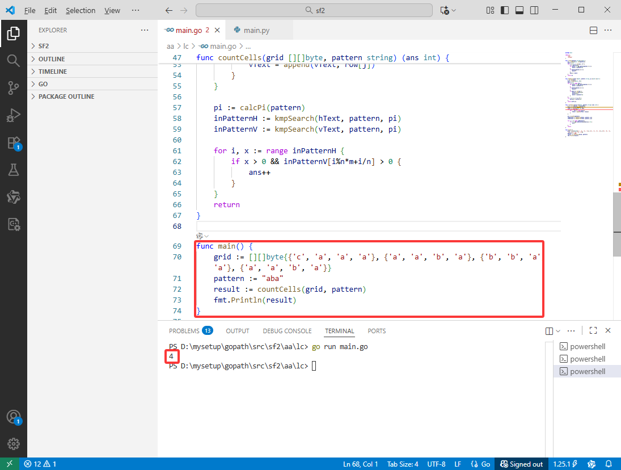Close the bottom panel
The height and width of the screenshot is (470, 621).
click(x=608, y=330)
